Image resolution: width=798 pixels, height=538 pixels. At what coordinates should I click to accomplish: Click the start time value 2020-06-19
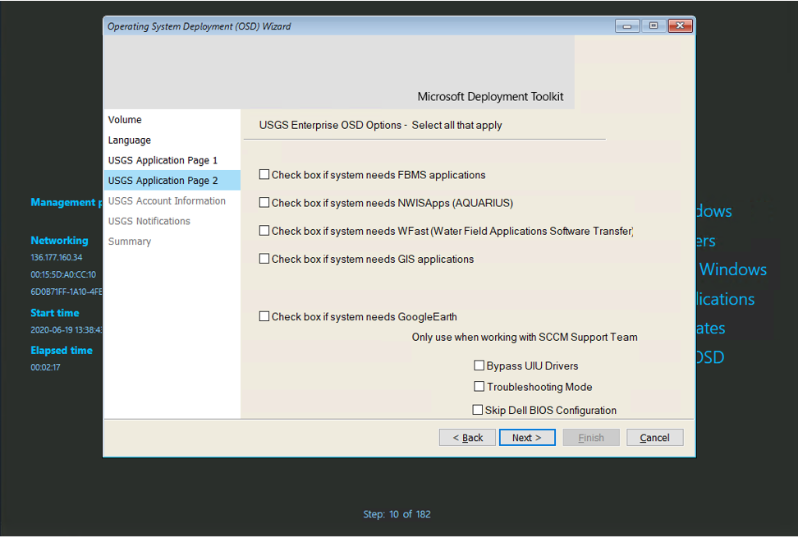click(66, 330)
